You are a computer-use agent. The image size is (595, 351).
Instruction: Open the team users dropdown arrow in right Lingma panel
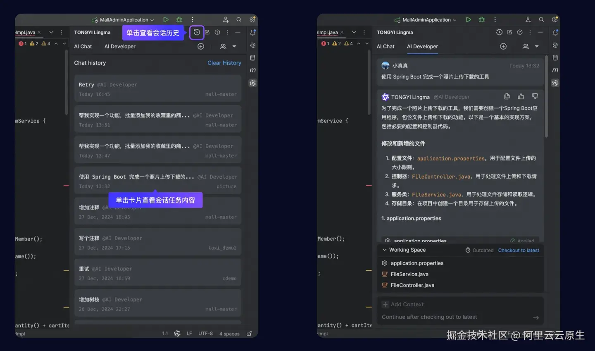537,46
